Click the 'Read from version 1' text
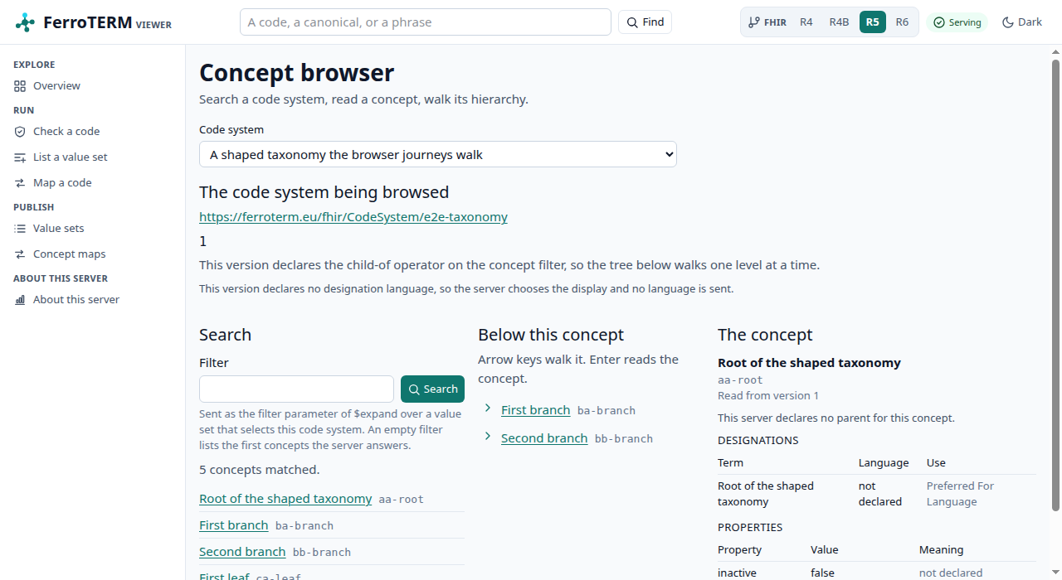This screenshot has width=1062, height=580. pyautogui.click(x=768, y=396)
